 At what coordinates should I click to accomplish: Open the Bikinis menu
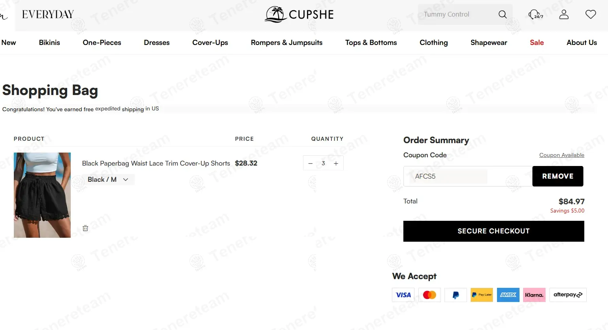[49, 43]
